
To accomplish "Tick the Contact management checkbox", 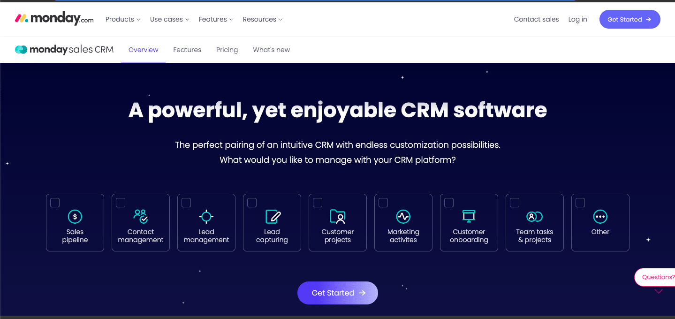I will tap(121, 203).
